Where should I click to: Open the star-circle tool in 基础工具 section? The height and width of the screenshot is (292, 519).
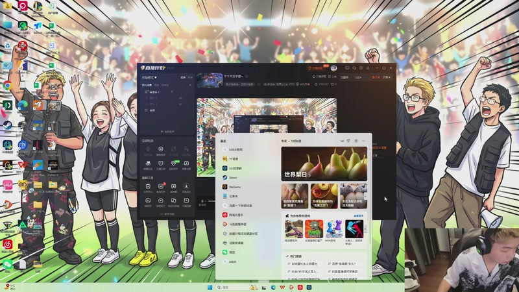[x=186, y=186]
